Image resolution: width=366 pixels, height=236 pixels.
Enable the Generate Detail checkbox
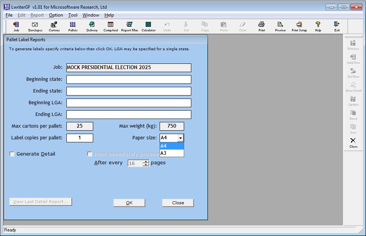[12, 154]
